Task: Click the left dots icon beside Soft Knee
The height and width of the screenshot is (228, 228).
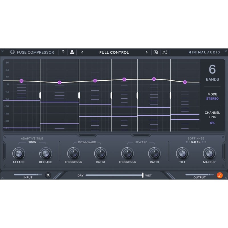Action: click(x=188, y=142)
